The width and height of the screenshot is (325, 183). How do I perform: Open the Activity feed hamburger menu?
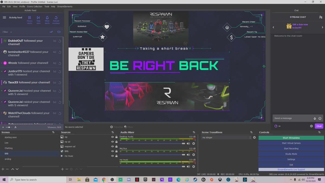4,18
